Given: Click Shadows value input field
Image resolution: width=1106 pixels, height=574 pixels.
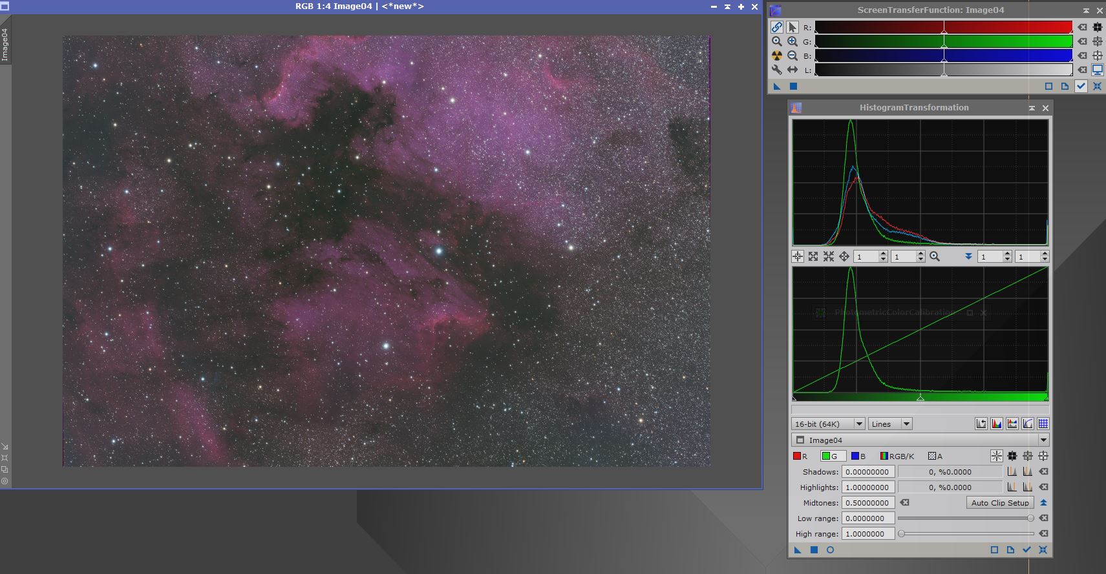Looking at the screenshot, I should pos(869,471).
